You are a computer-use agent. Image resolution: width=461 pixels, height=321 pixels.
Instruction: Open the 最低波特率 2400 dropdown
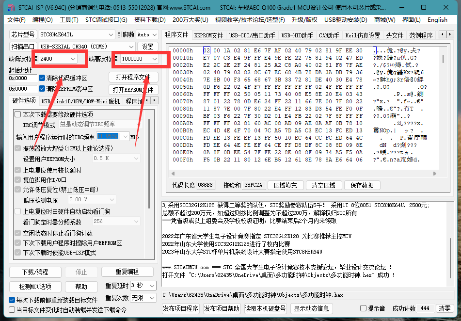point(58,59)
